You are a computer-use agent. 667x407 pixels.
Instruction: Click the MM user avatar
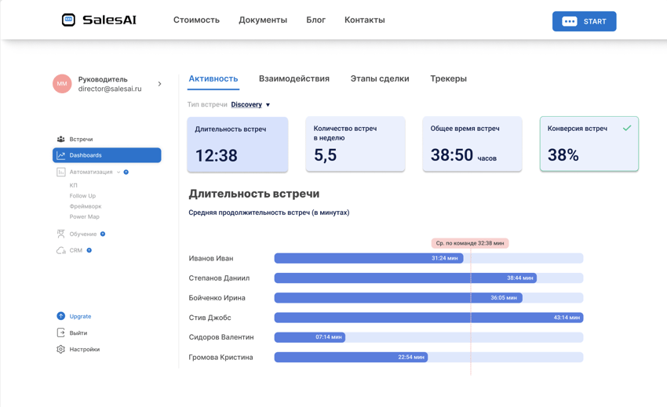click(62, 84)
